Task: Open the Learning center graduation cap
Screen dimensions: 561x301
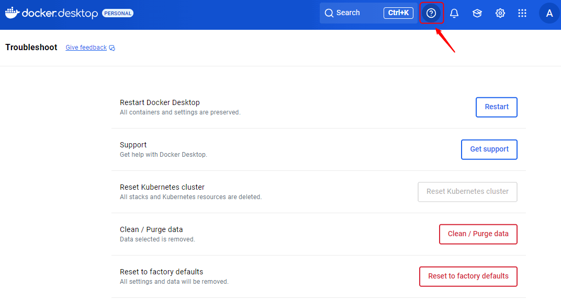Action: pyautogui.click(x=477, y=13)
